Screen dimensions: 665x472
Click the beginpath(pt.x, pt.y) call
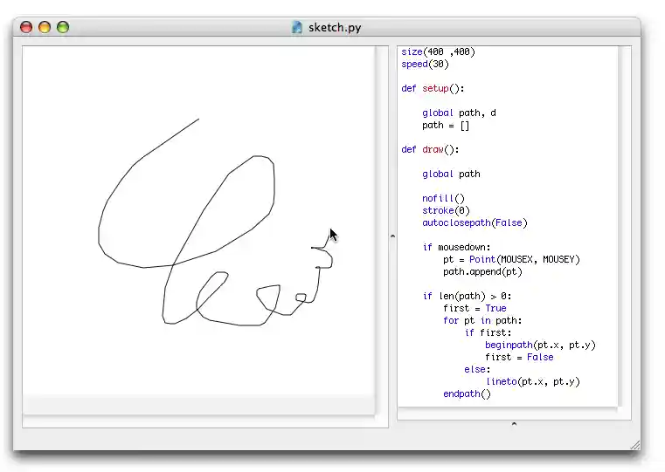[x=540, y=345]
